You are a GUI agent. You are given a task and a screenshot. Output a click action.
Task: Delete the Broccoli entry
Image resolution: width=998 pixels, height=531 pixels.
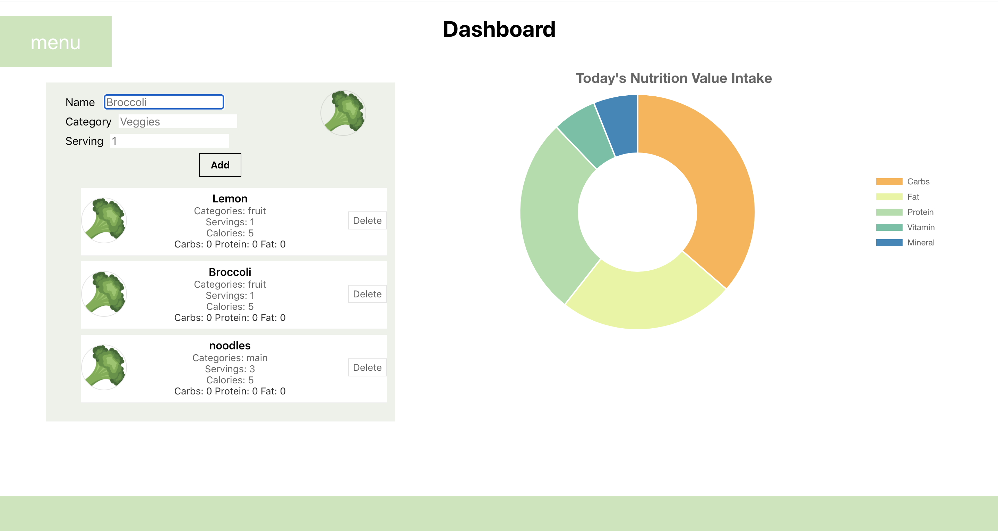pos(367,294)
